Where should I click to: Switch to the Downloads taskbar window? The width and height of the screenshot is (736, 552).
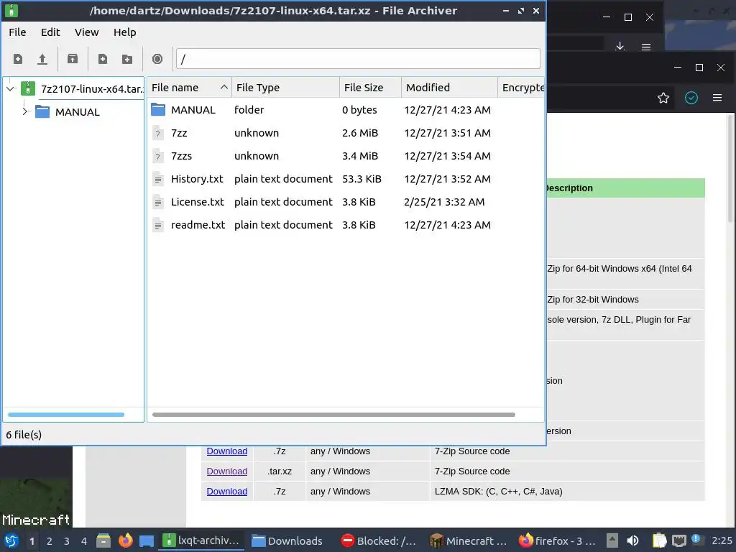287,540
